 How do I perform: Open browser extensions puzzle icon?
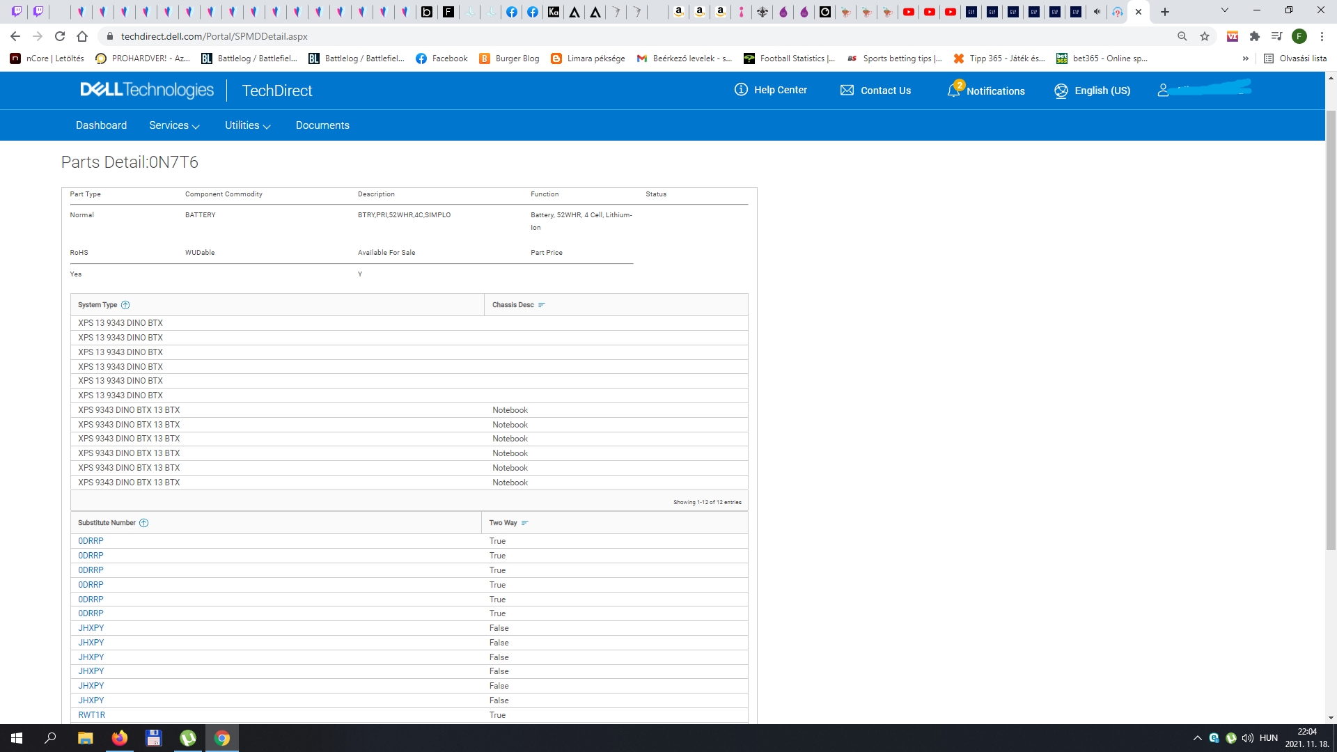pyautogui.click(x=1255, y=36)
